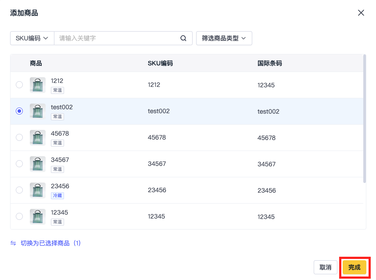
Task: Click the thumbnail image of product 34567
Action: 38,164
